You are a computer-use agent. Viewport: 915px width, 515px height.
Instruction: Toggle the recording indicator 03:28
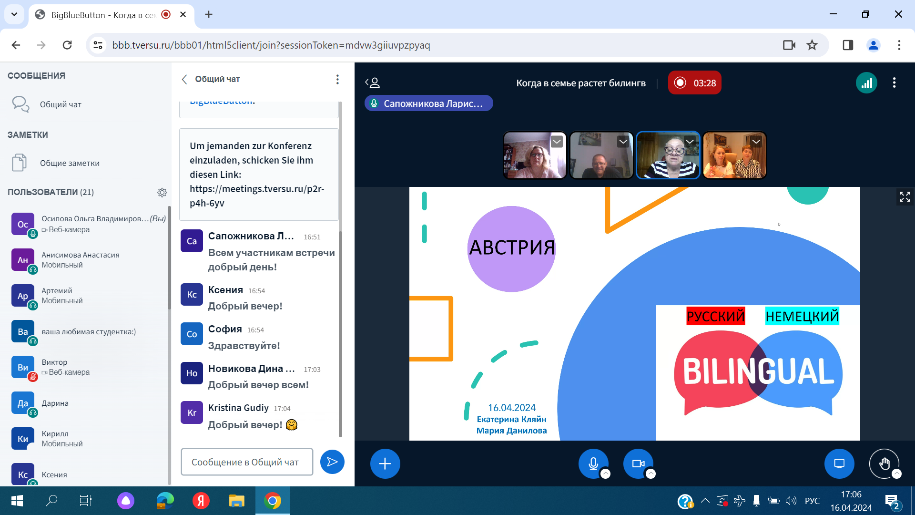[694, 83]
